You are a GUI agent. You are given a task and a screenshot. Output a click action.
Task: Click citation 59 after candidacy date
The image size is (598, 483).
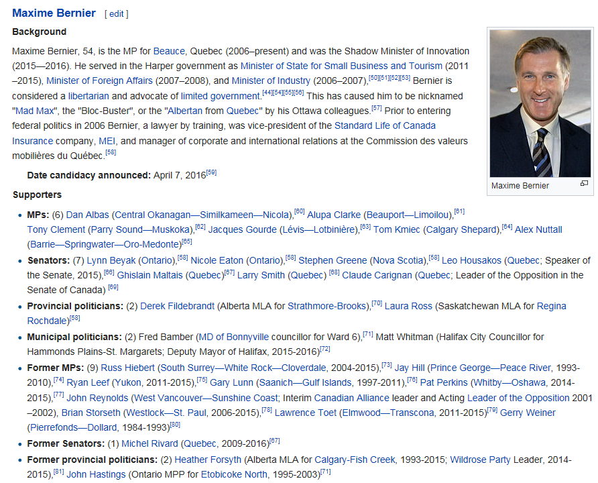pos(211,173)
